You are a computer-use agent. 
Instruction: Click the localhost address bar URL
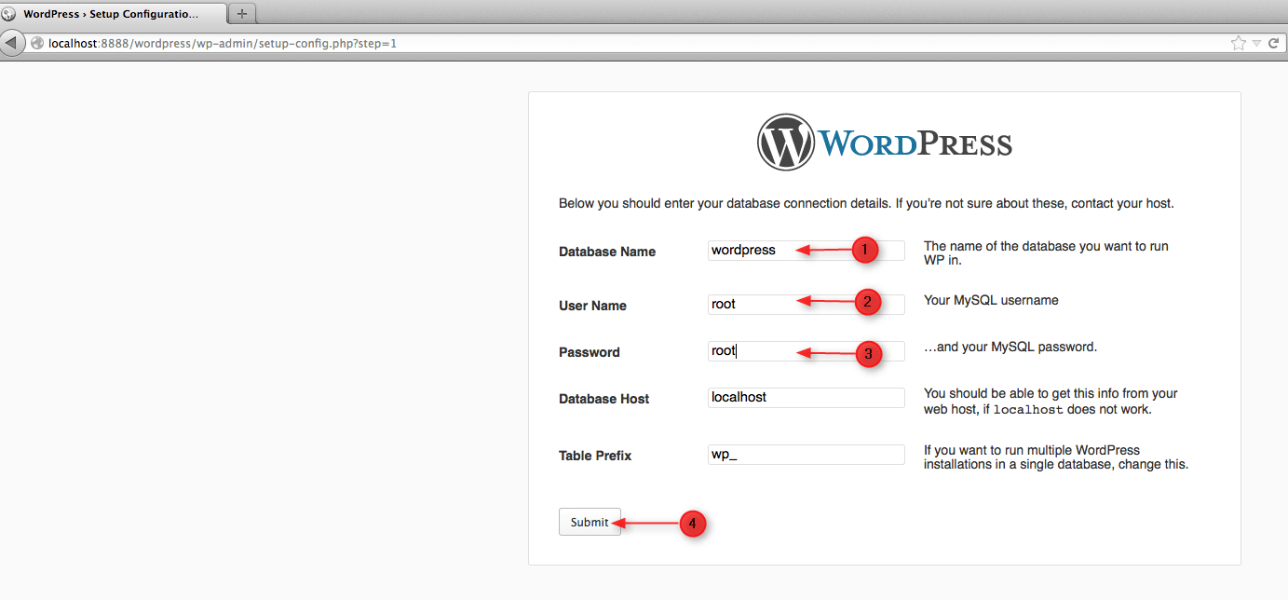223,43
